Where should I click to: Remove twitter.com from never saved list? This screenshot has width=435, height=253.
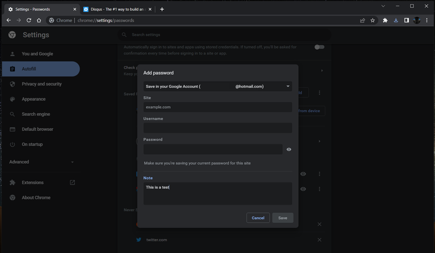(x=319, y=240)
